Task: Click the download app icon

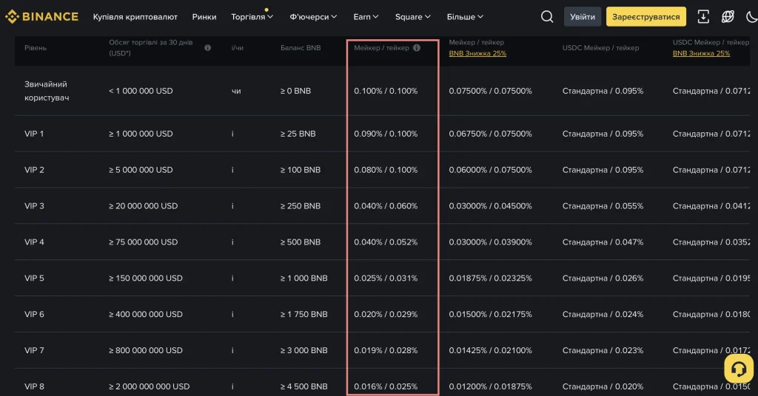Action: point(703,16)
